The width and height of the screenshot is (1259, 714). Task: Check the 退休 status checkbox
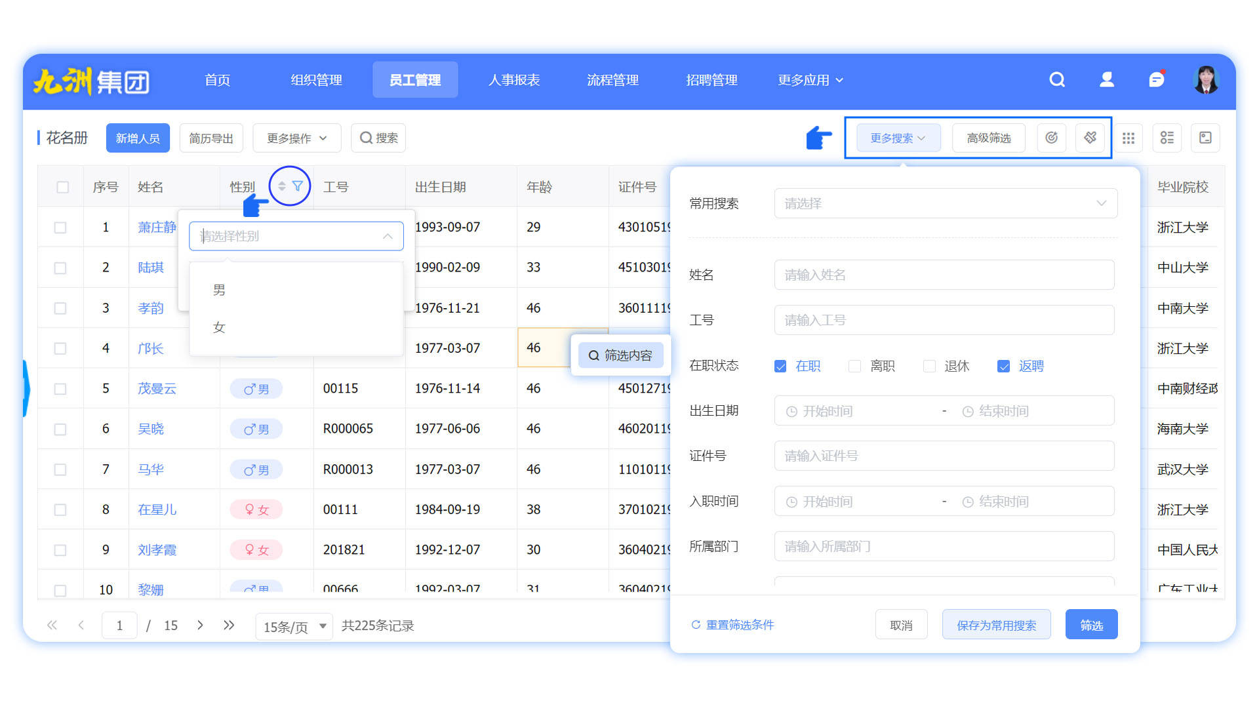929,367
